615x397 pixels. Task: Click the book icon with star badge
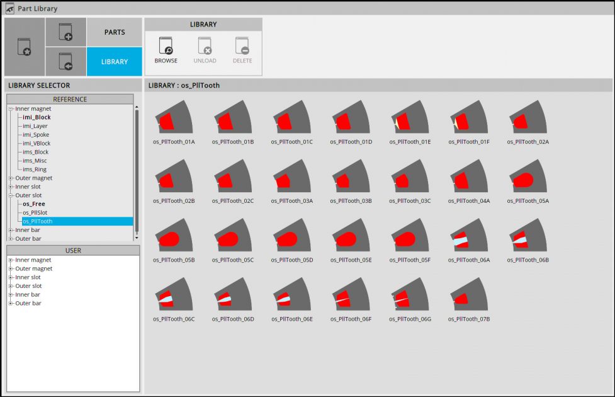[25, 47]
